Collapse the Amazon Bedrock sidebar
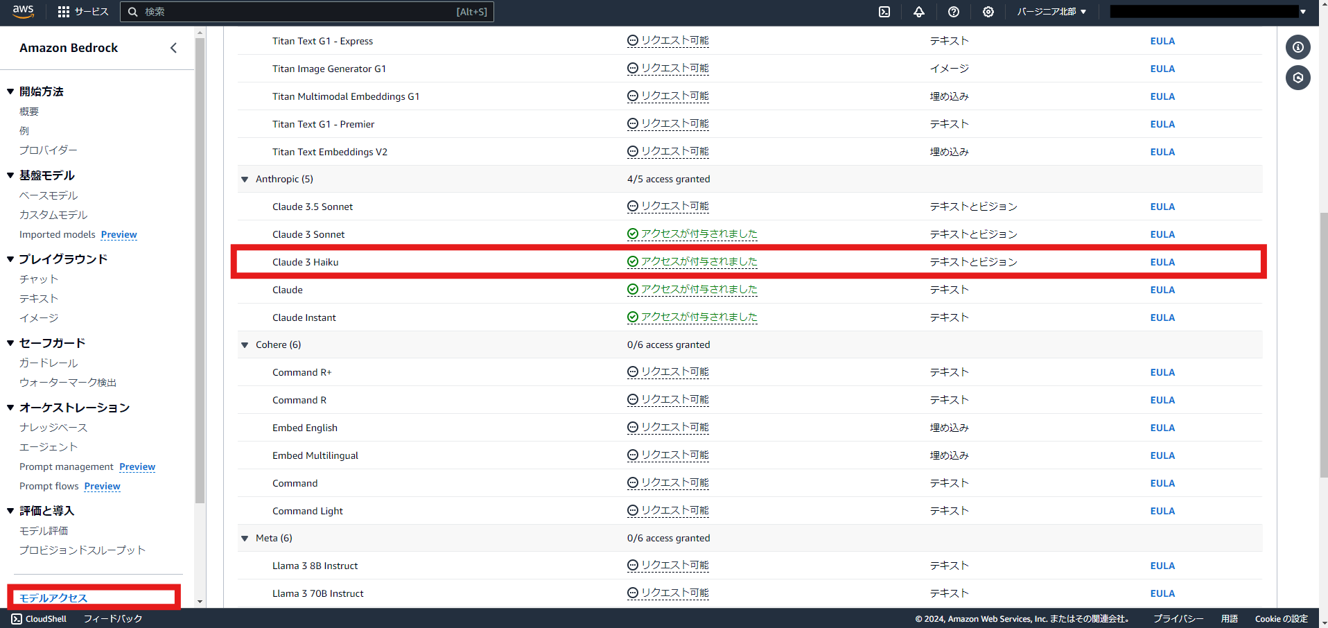This screenshot has width=1328, height=628. click(x=173, y=48)
